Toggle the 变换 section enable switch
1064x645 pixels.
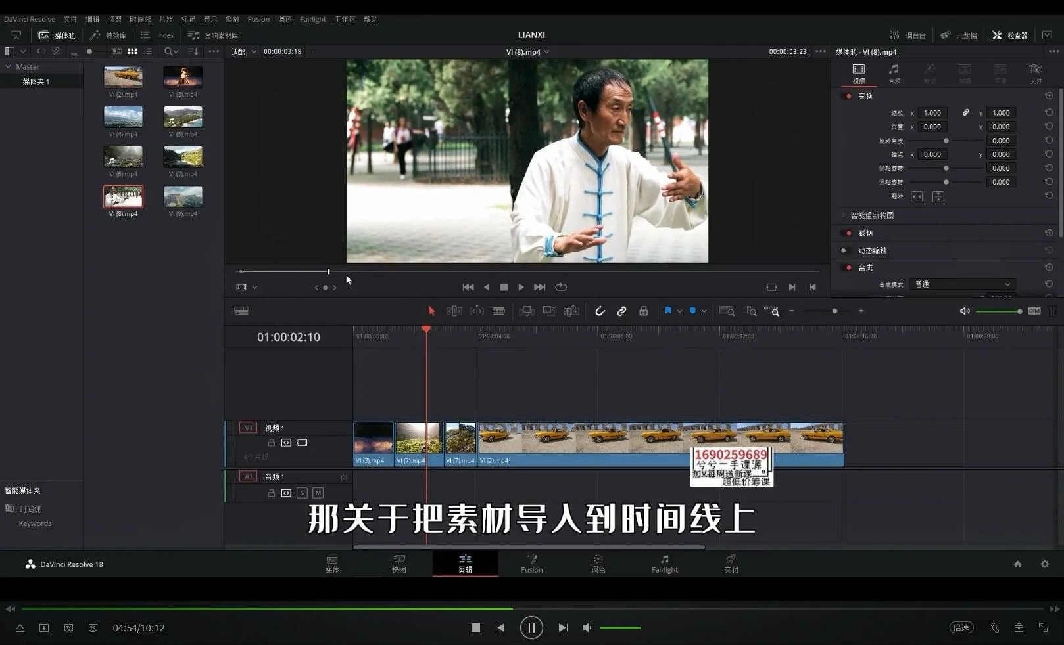847,96
